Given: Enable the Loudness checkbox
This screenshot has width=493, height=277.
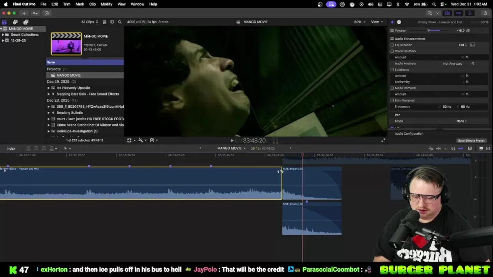Looking at the screenshot, I should tap(392, 70).
